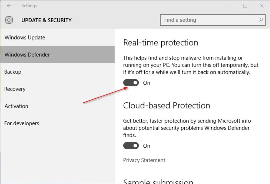Open the Windows Update section
Screen dimensions: 270x184
[25, 37]
